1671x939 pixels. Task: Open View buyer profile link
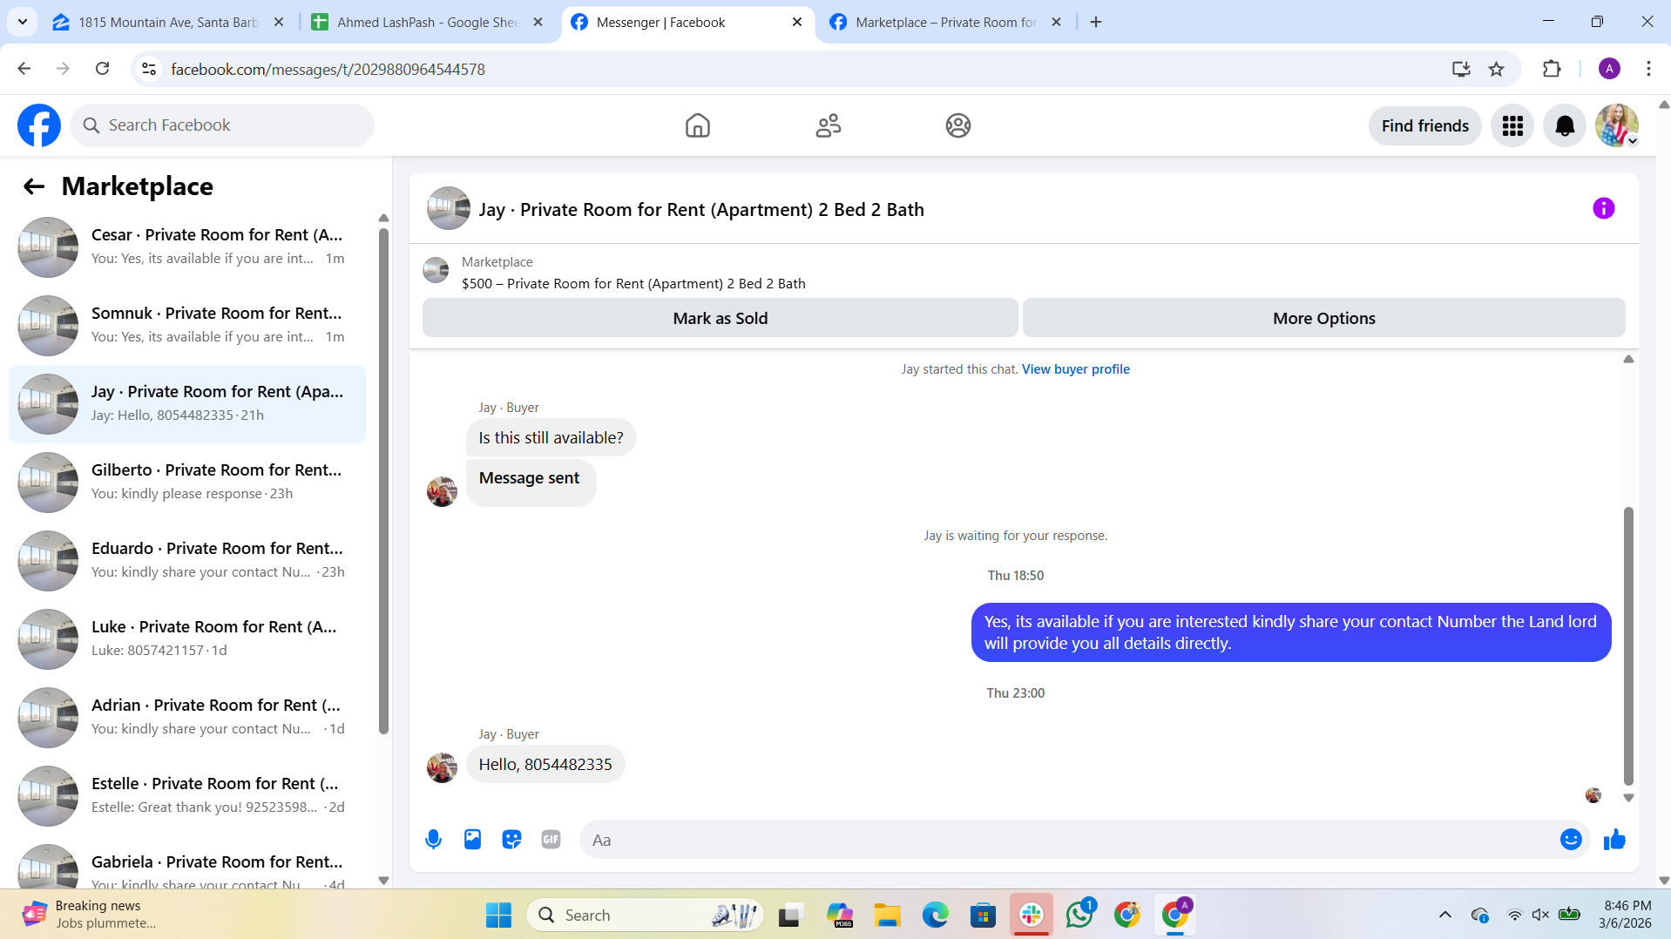(x=1075, y=369)
